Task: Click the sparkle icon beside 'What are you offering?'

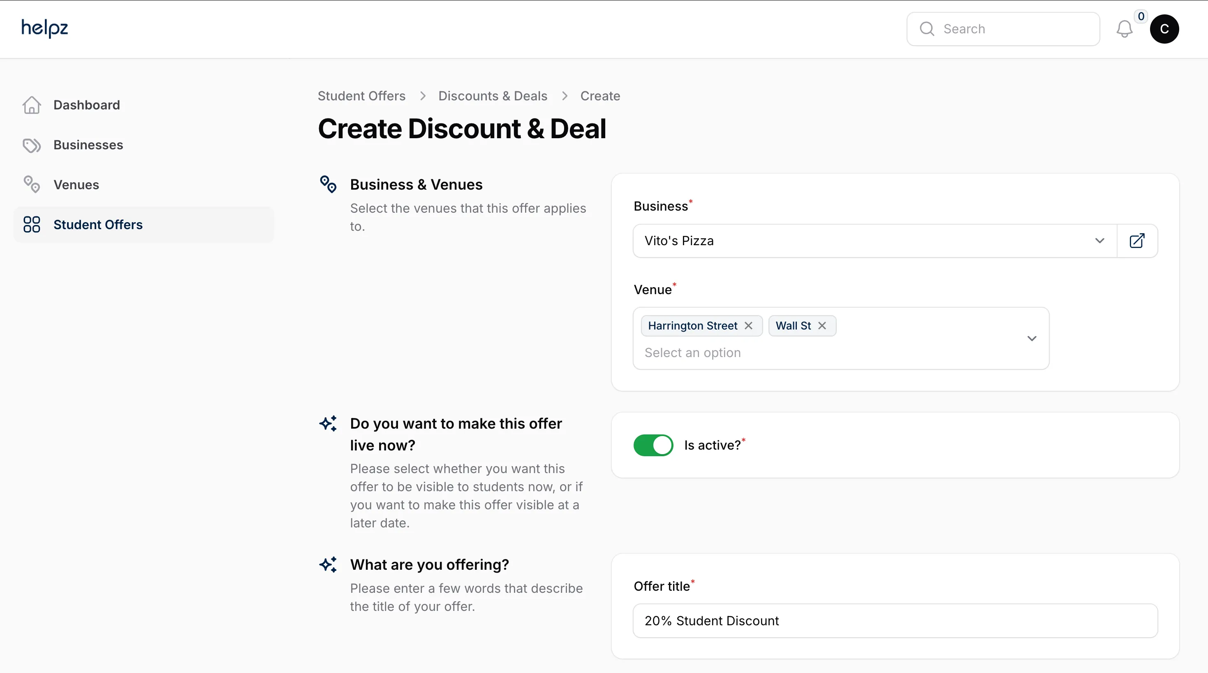Action: pyautogui.click(x=328, y=564)
